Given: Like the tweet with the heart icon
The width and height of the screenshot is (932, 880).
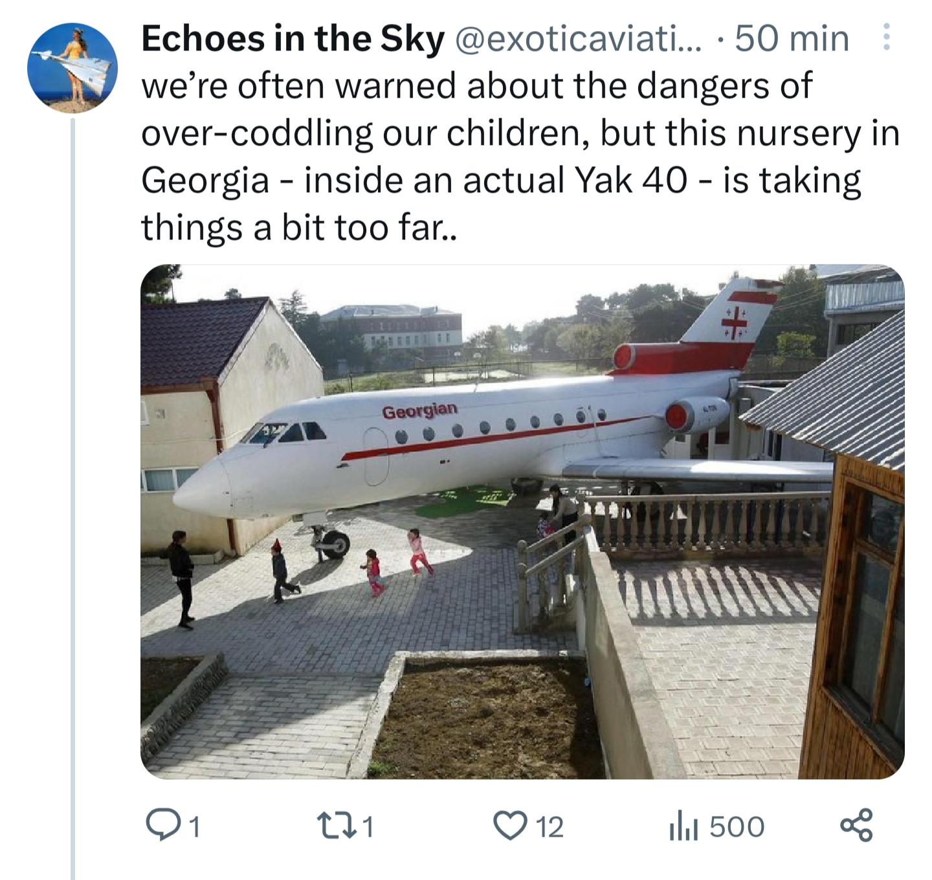Looking at the screenshot, I should point(510,826).
